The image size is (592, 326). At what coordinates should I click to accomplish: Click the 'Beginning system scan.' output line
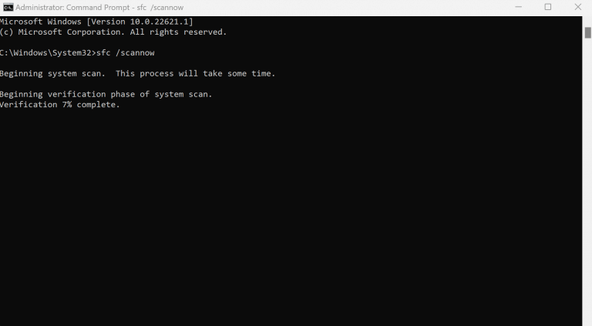click(52, 73)
